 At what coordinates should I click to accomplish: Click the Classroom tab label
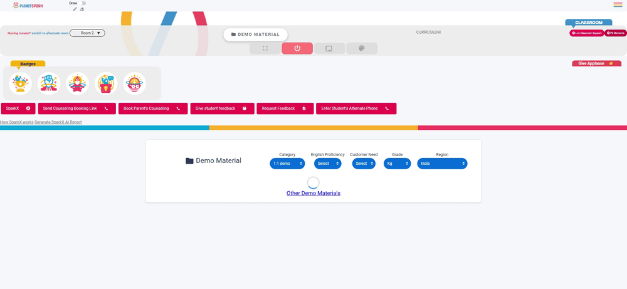[589, 23]
